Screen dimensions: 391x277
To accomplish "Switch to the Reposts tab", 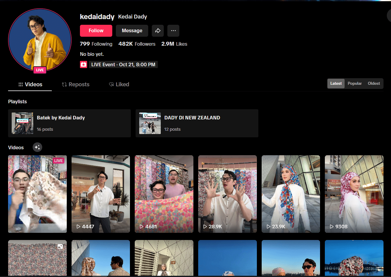I will (75, 84).
